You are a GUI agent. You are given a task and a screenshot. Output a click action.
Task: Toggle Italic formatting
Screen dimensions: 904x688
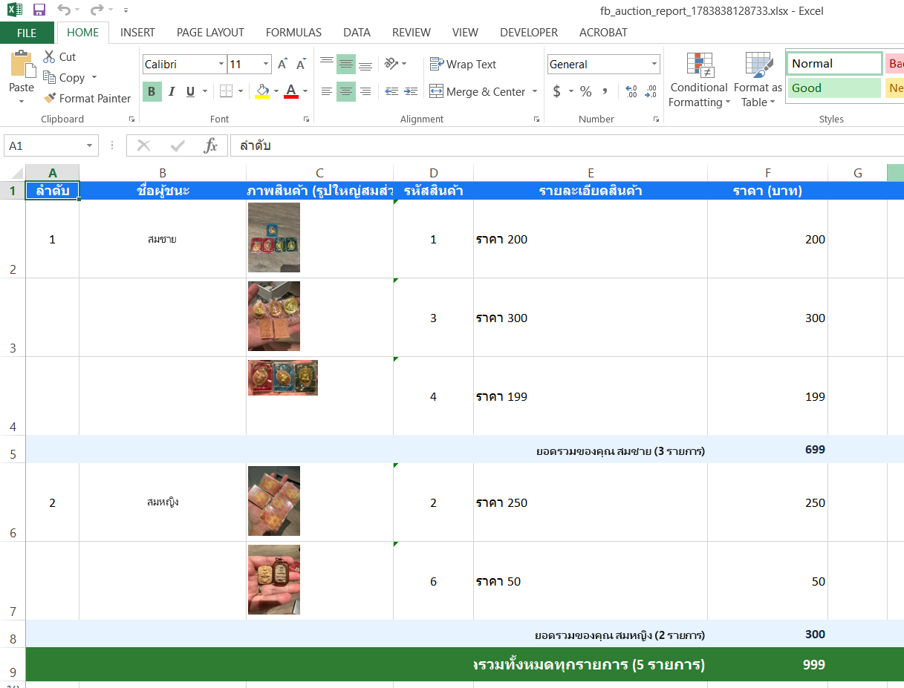tap(172, 91)
